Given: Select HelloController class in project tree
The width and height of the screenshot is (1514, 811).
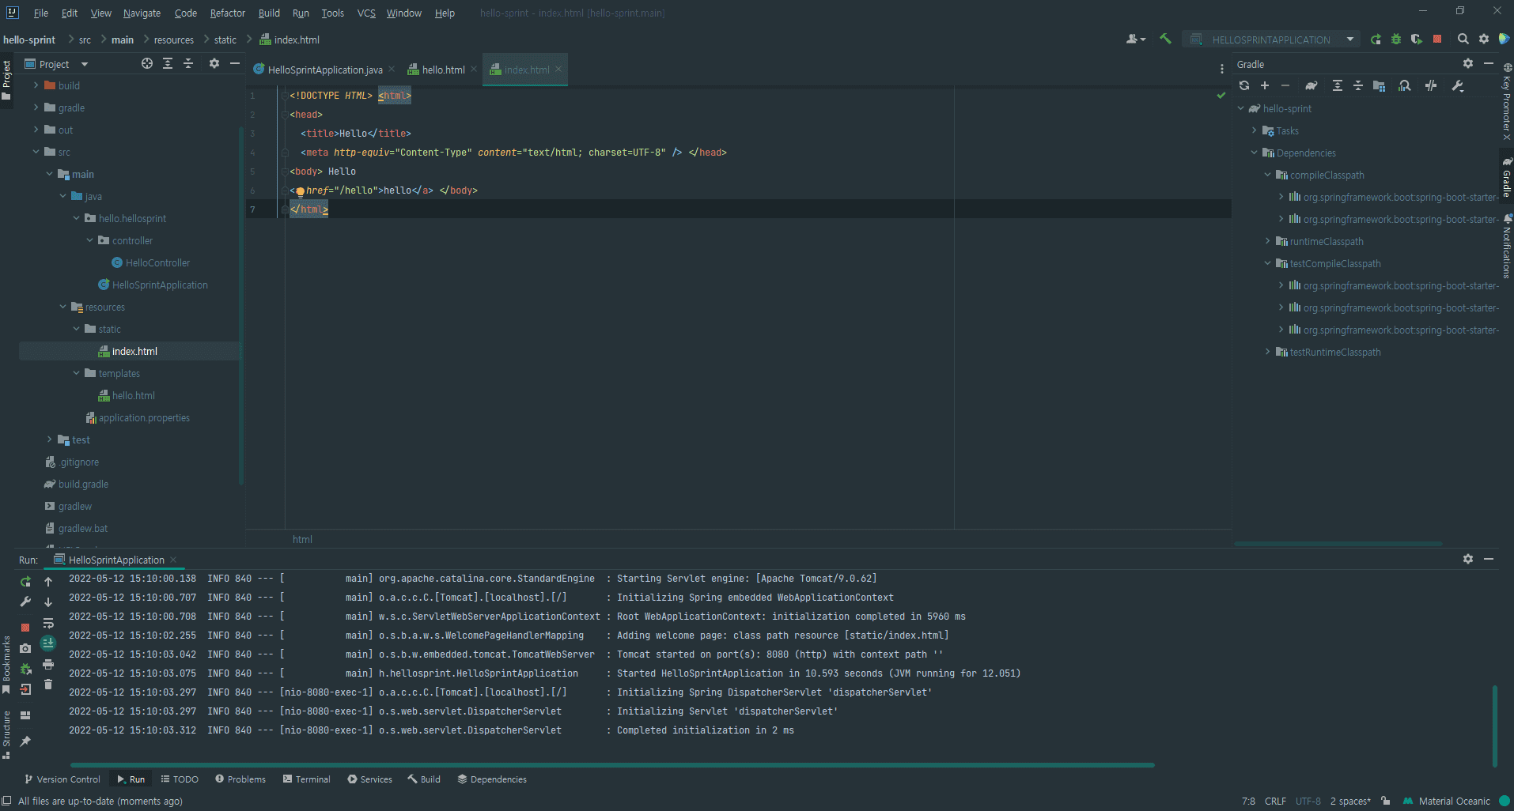Looking at the screenshot, I should coord(157,262).
